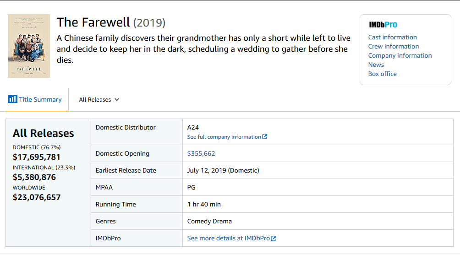Click external-link icon after See more details at IMDbPro
The height and width of the screenshot is (255, 460).
pyautogui.click(x=274, y=239)
